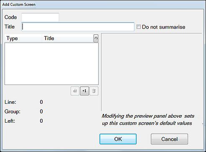Image resolution: width=206 pixels, height=152 pixels.
Task: Click the italic preview panel hint text
Action: pos(148,120)
